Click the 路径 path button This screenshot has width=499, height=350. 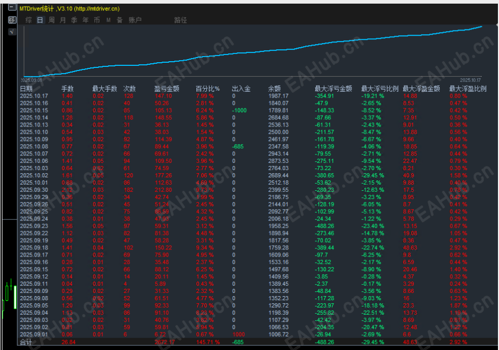pos(180,20)
